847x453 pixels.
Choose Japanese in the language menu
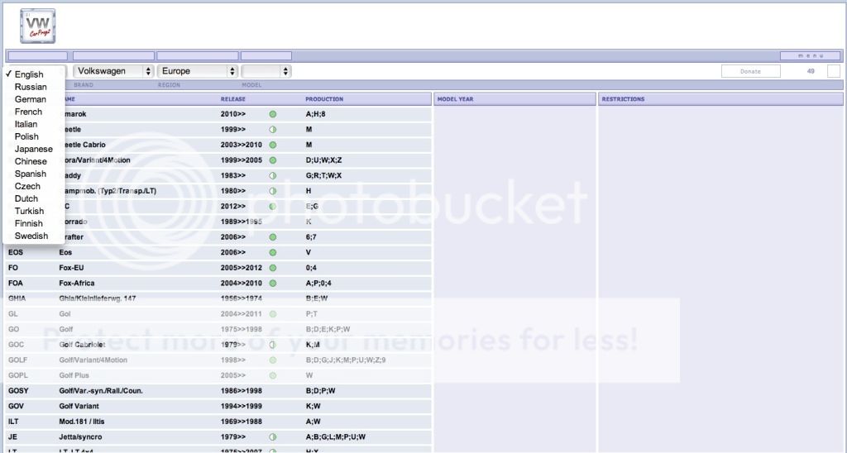(x=33, y=149)
